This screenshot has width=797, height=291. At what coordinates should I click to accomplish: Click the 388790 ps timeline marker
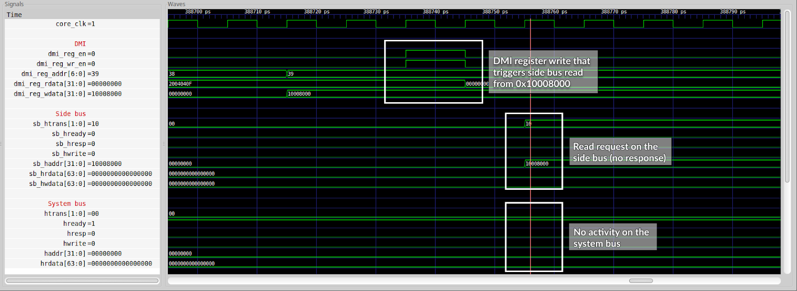pos(732,11)
